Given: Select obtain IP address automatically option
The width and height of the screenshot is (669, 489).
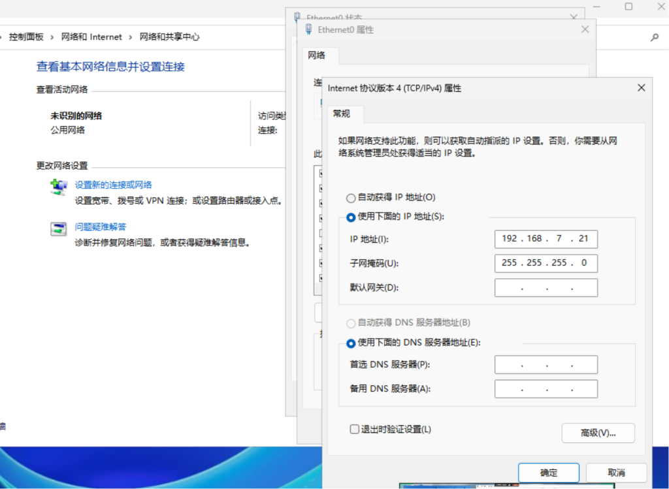Looking at the screenshot, I should coord(351,198).
